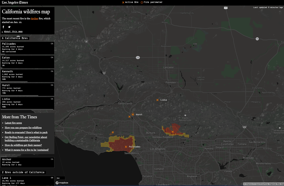The image size is (284, 186).
Task: Open 'How do wildfires get their names?' link
Action: point(23,145)
